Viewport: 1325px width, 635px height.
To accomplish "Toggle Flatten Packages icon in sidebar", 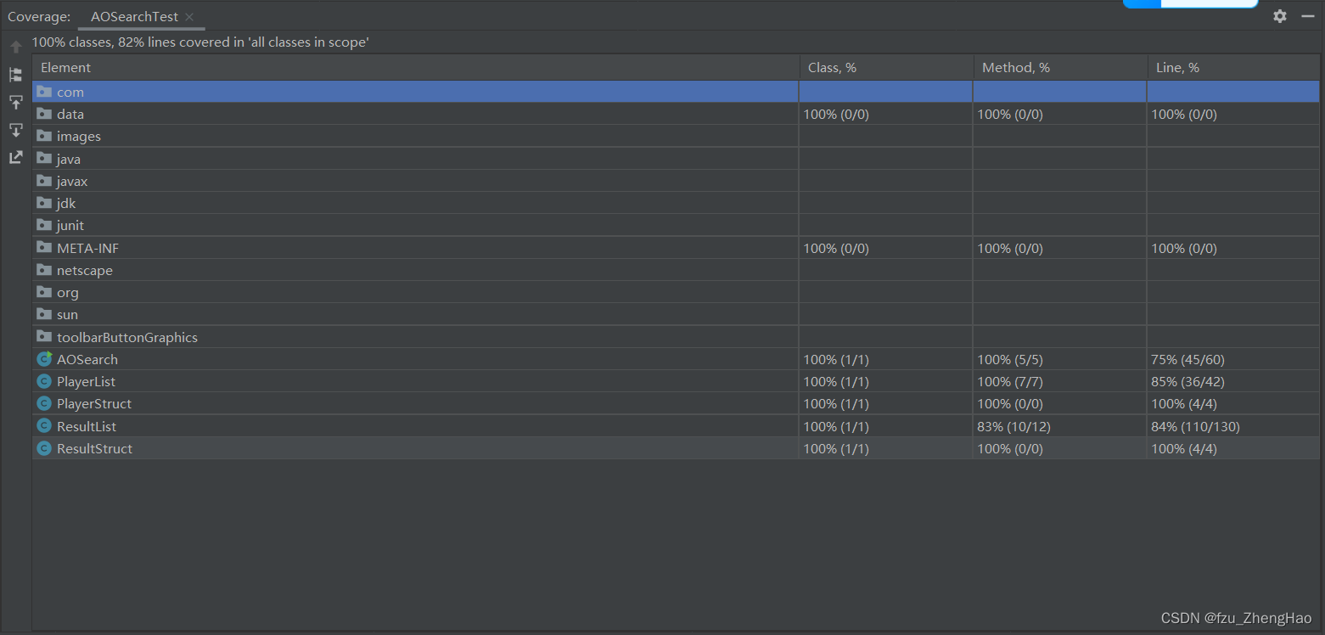I will 16,75.
